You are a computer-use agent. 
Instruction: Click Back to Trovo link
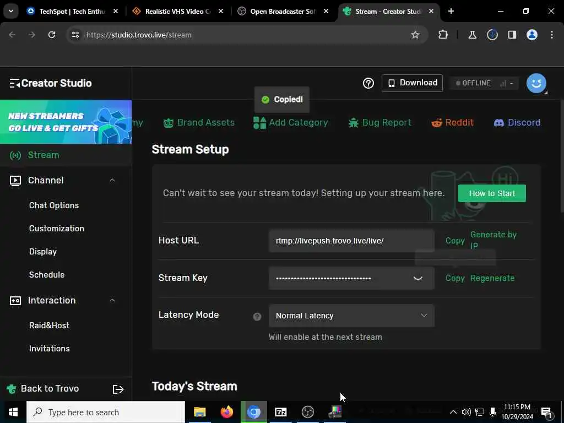(x=43, y=388)
